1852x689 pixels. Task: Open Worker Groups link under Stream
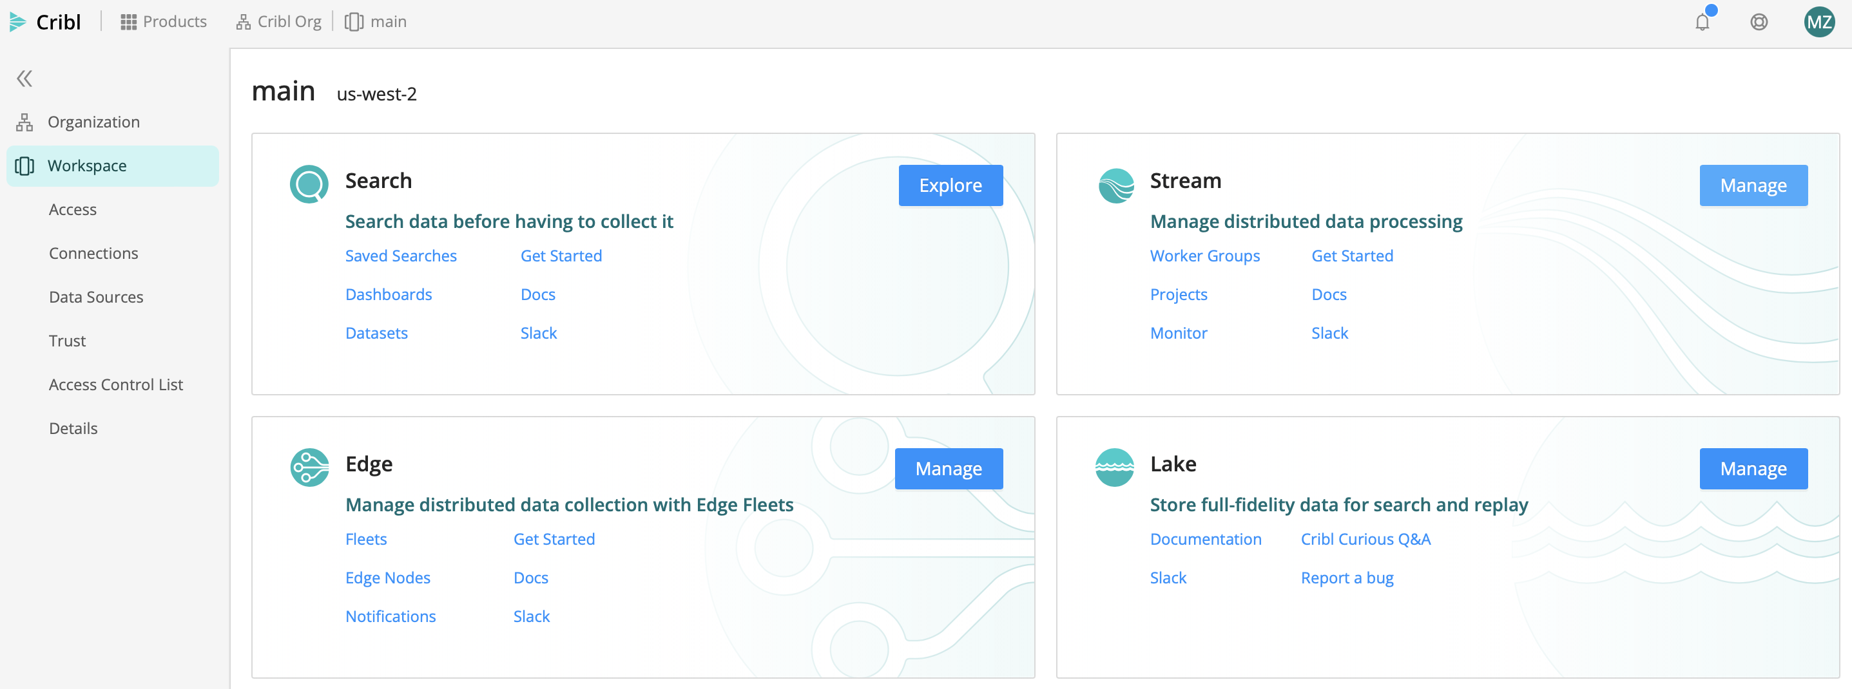pos(1204,256)
